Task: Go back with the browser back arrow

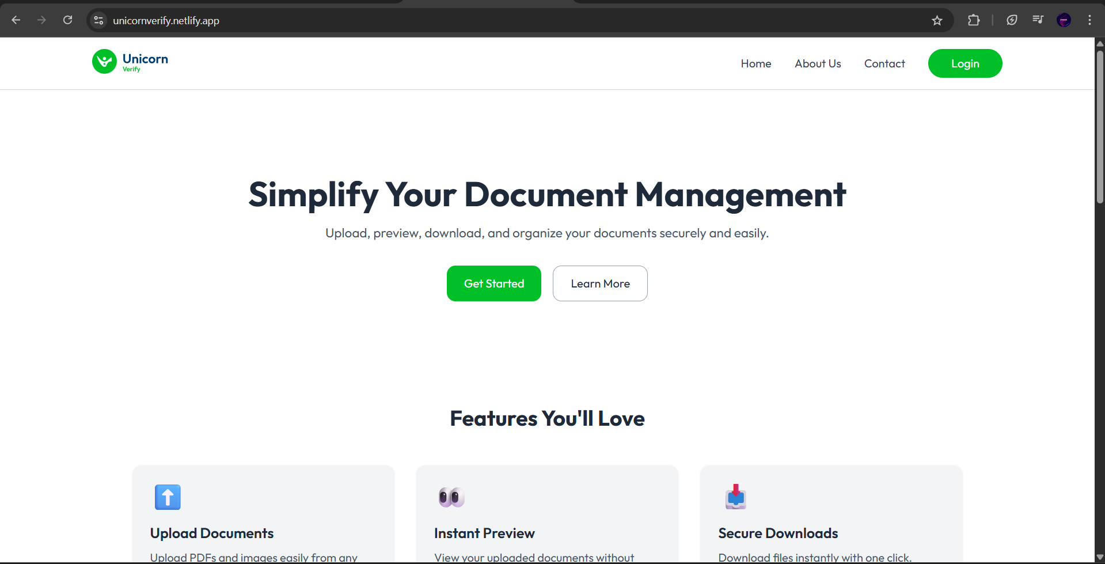Action: pyautogui.click(x=16, y=20)
